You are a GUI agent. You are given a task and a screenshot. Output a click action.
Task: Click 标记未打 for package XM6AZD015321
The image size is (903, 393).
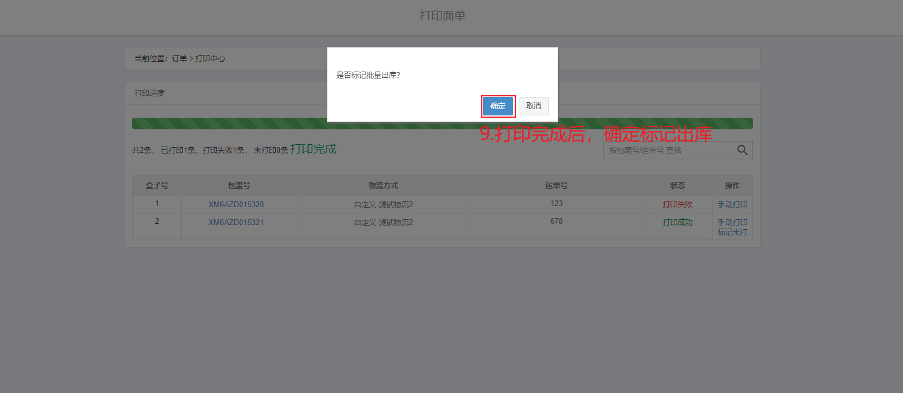tap(732, 233)
